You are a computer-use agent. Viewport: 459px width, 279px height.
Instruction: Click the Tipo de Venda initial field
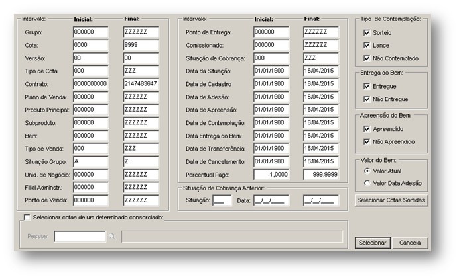(91, 149)
